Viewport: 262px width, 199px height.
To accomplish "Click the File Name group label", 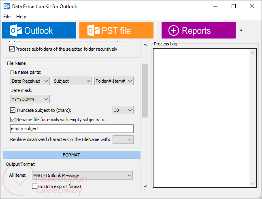I will point(16,63).
